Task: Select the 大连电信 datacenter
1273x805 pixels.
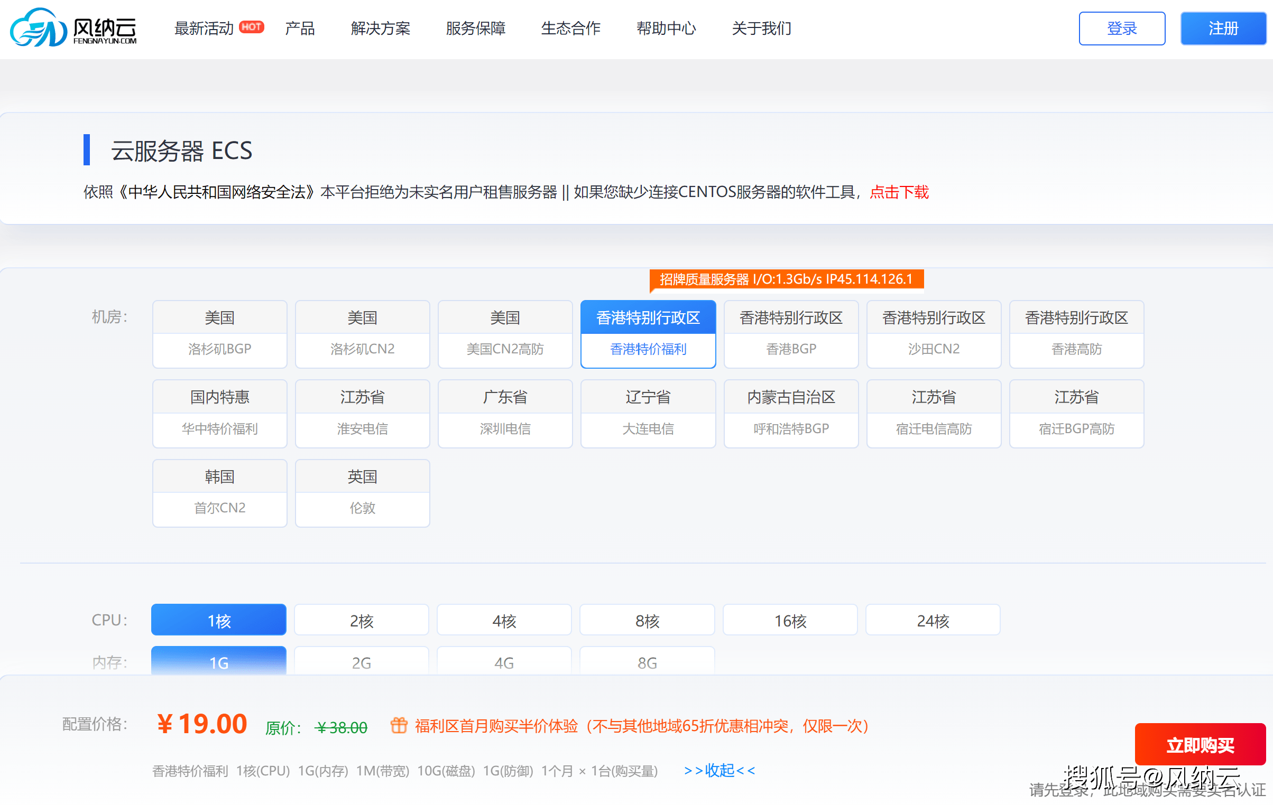Action: point(648,414)
